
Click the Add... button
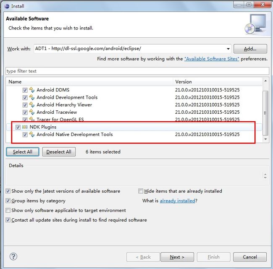(x=250, y=49)
